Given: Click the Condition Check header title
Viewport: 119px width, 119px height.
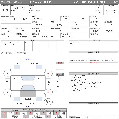Looking at the screenshot, I should pos(11,2).
